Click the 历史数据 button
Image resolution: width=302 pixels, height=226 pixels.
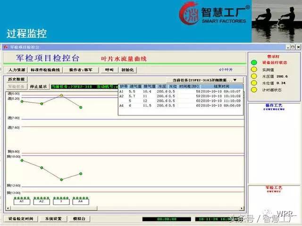click(17, 80)
